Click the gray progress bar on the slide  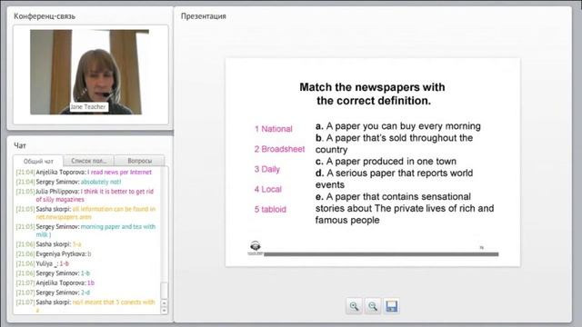click(381, 254)
